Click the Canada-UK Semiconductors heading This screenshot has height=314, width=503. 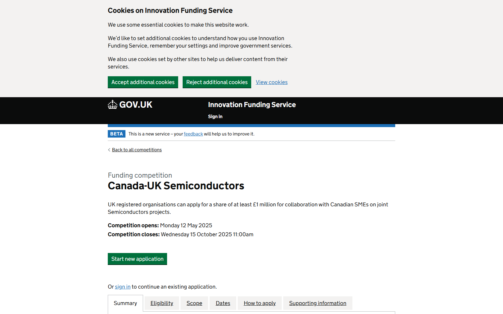coord(176,186)
